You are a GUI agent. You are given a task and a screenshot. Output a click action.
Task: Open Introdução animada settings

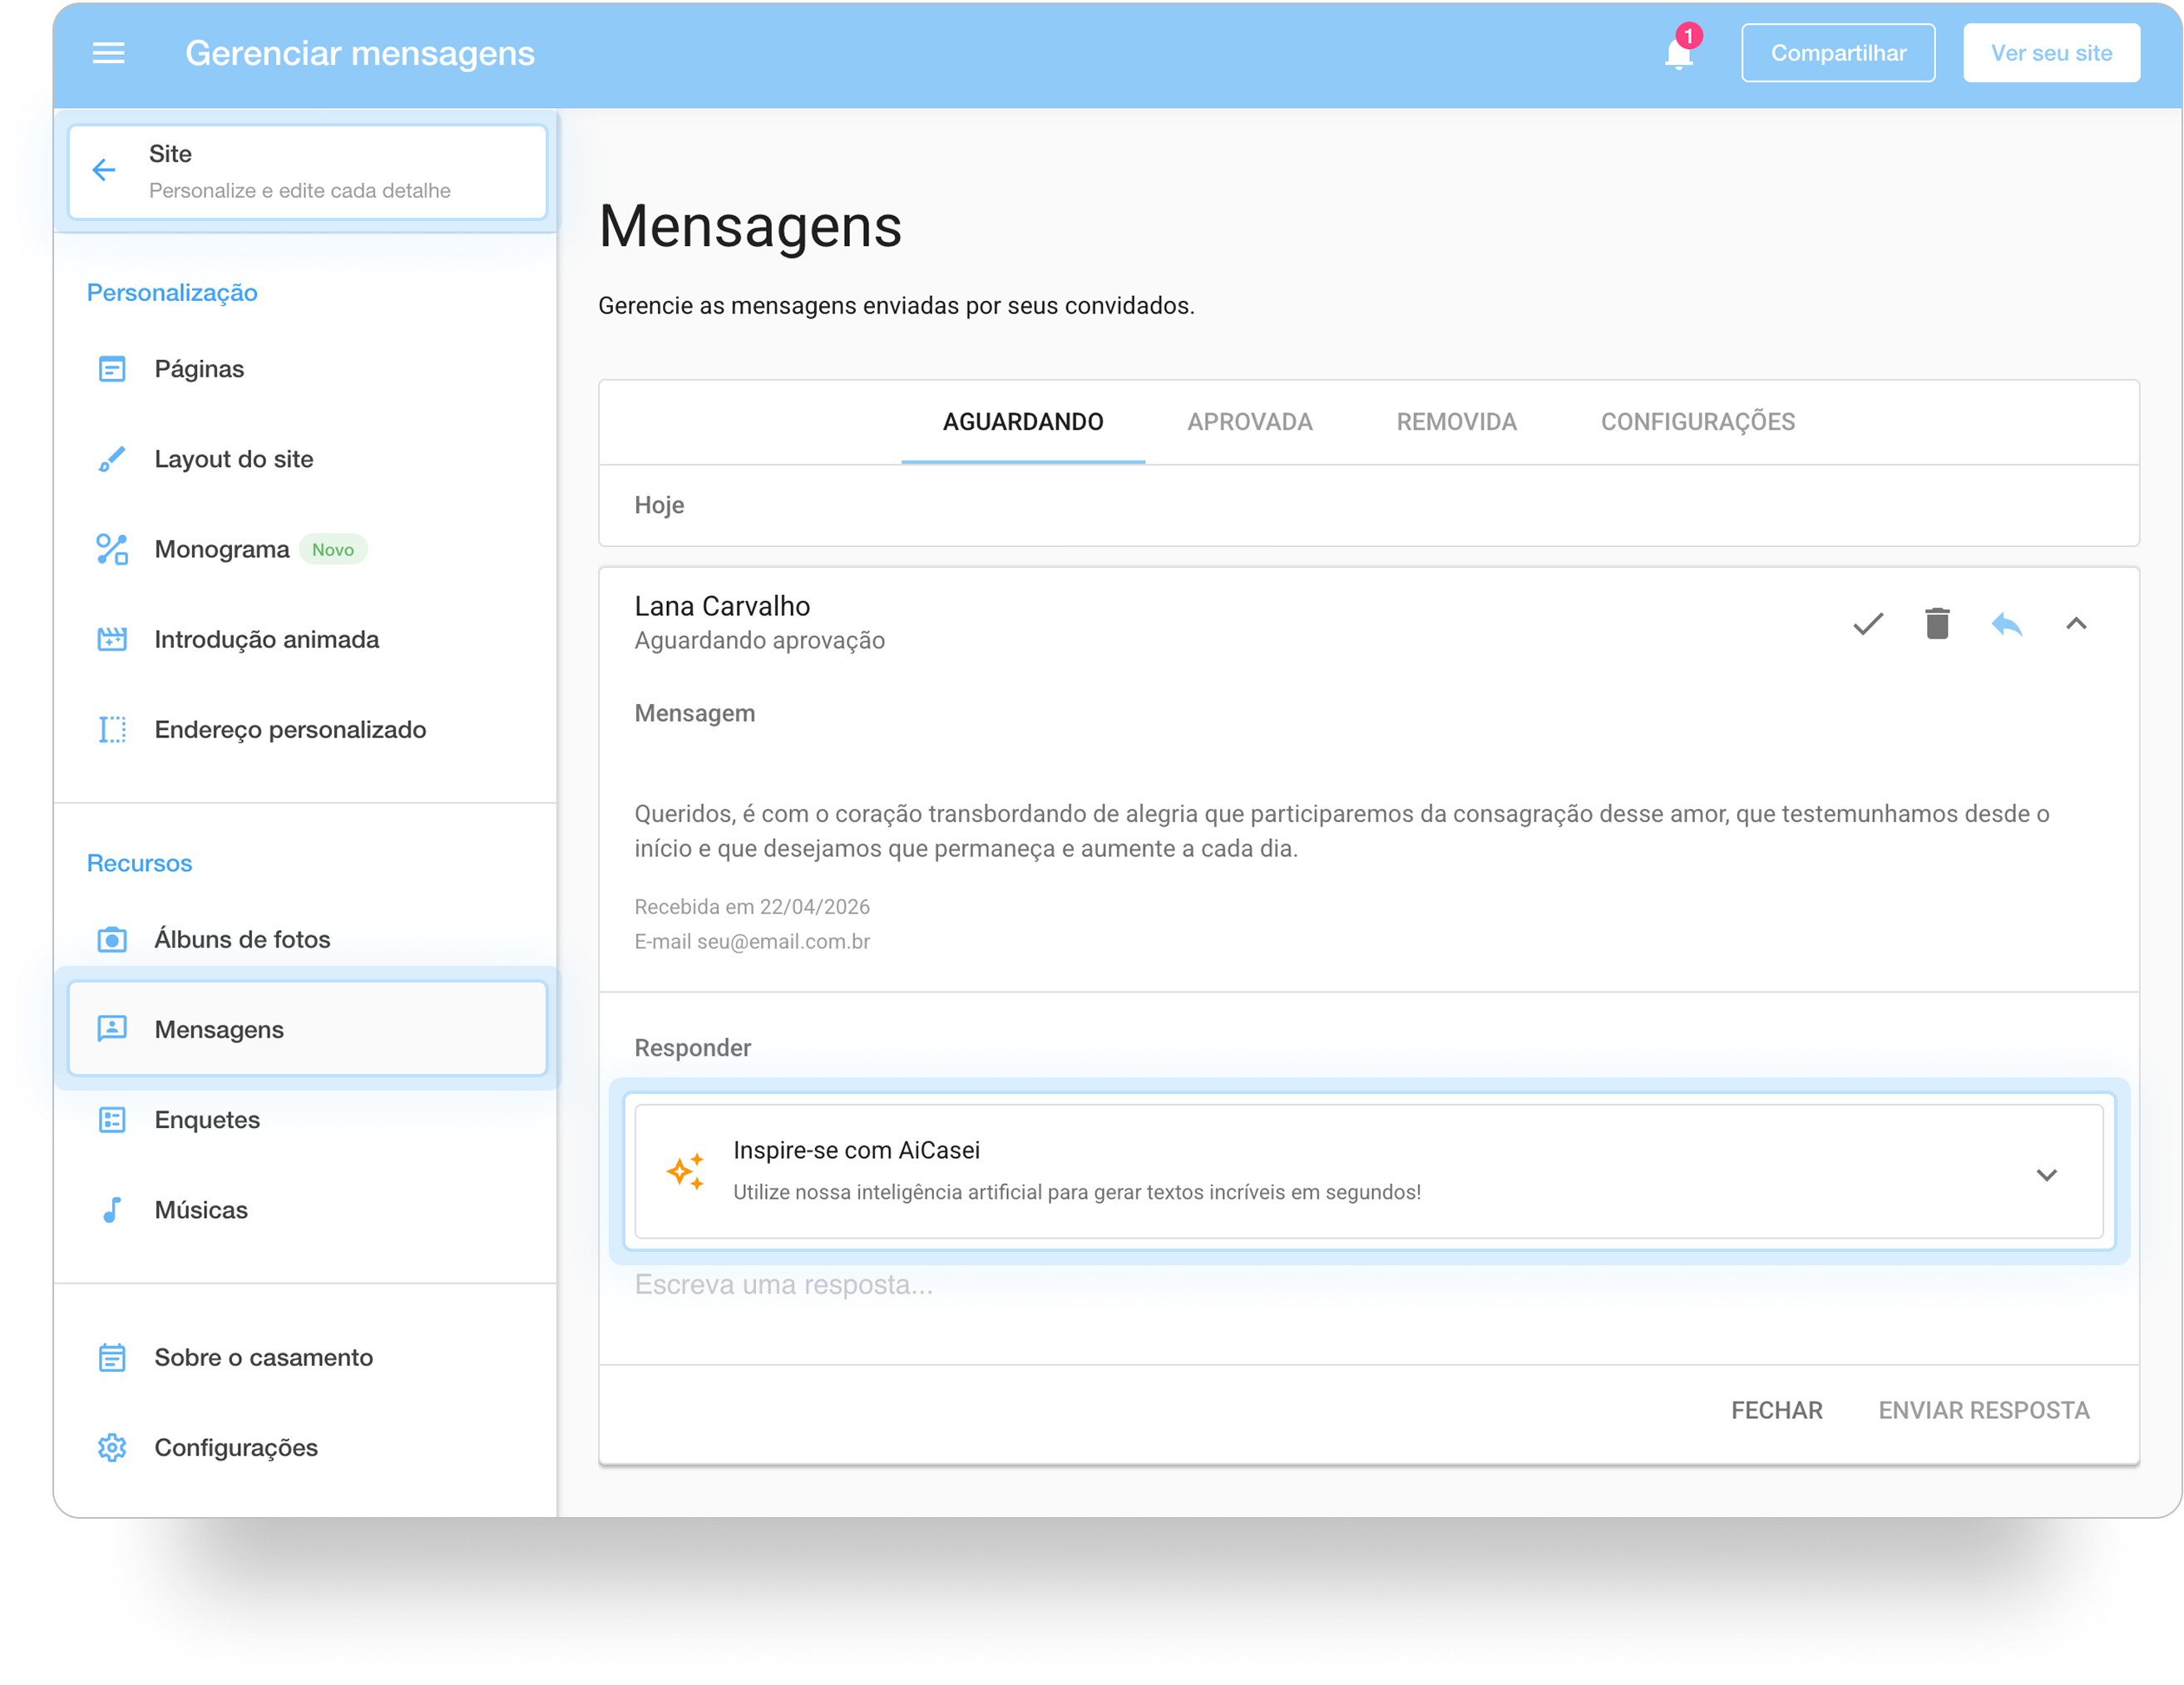[265, 639]
